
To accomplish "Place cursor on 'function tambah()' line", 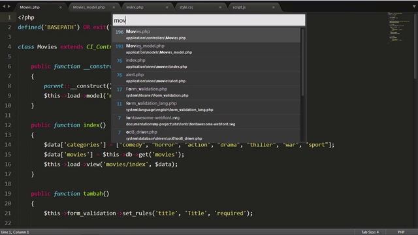I will pyautogui.click(x=70, y=193).
